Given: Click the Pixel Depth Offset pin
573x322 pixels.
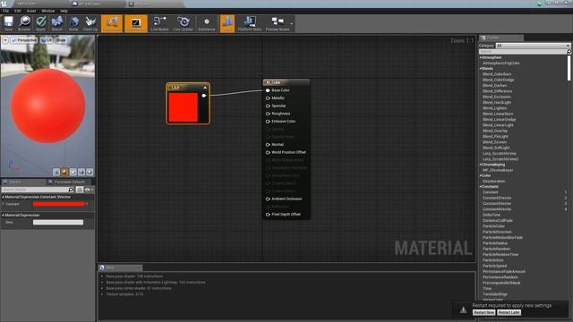Looking at the screenshot, I should (x=268, y=215).
